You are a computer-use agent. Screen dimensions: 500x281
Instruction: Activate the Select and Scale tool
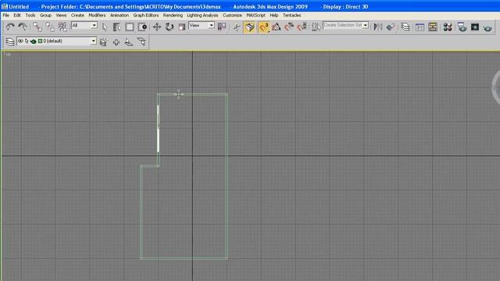tap(182, 27)
